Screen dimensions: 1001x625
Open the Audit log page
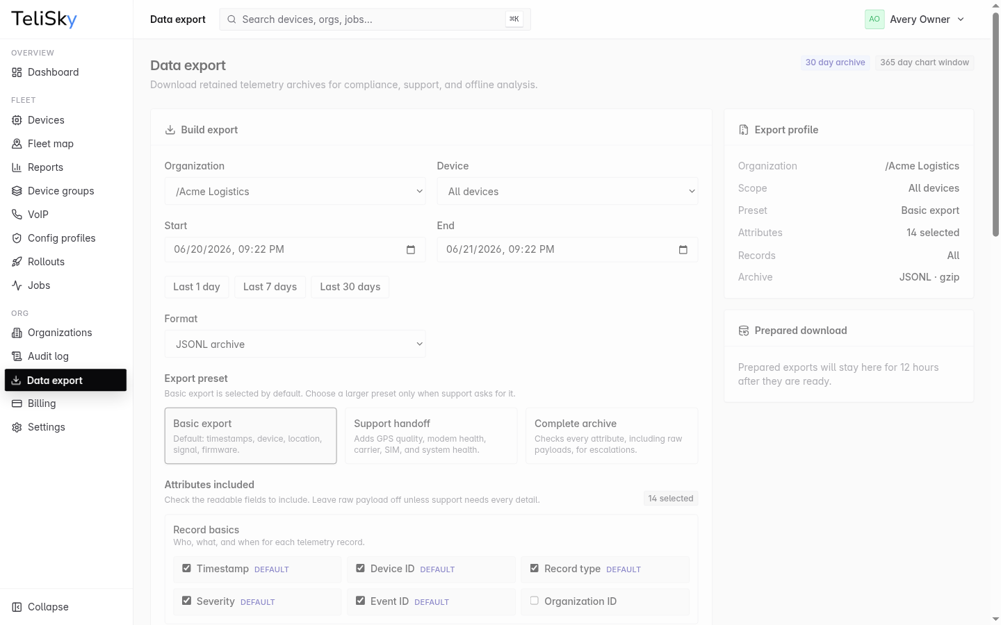pyautogui.click(x=66, y=356)
